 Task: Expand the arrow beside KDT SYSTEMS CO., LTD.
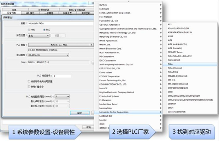coord(161,69)
